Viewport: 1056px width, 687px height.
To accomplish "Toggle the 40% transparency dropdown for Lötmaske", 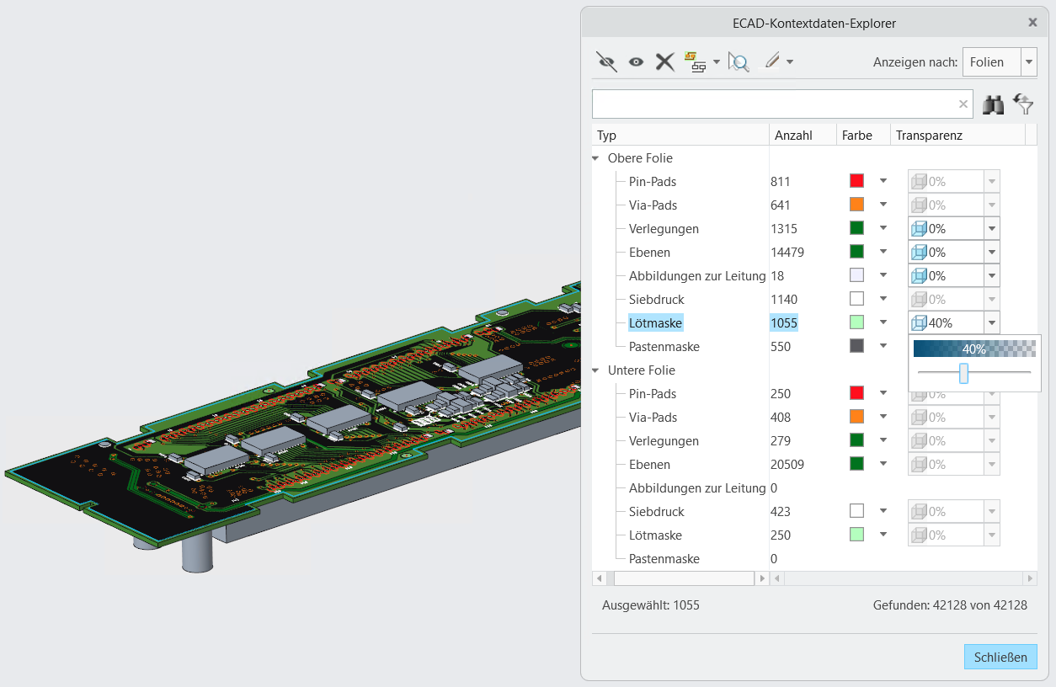I will (991, 323).
